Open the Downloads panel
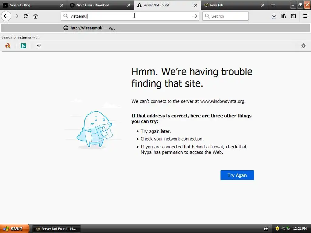This screenshot has height=233, width=311. tap(274, 16)
